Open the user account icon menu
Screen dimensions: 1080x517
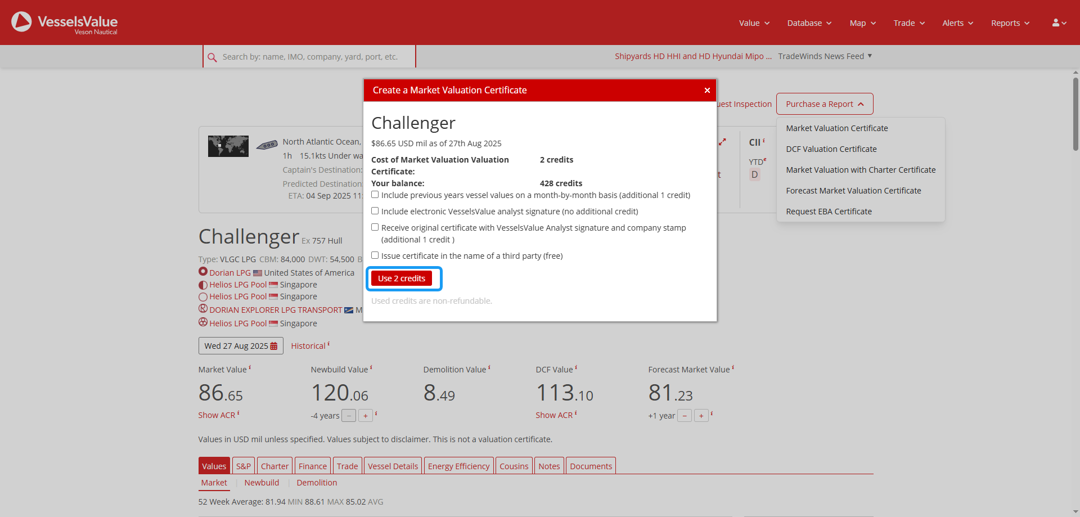(1059, 23)
